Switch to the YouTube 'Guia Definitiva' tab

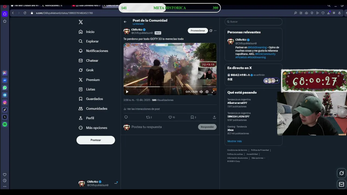tap(87, 5)
